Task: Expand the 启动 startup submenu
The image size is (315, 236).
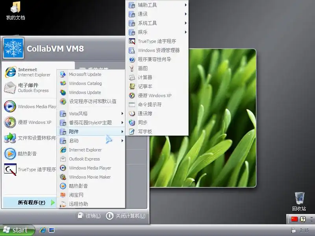Action: pos(91,141)
